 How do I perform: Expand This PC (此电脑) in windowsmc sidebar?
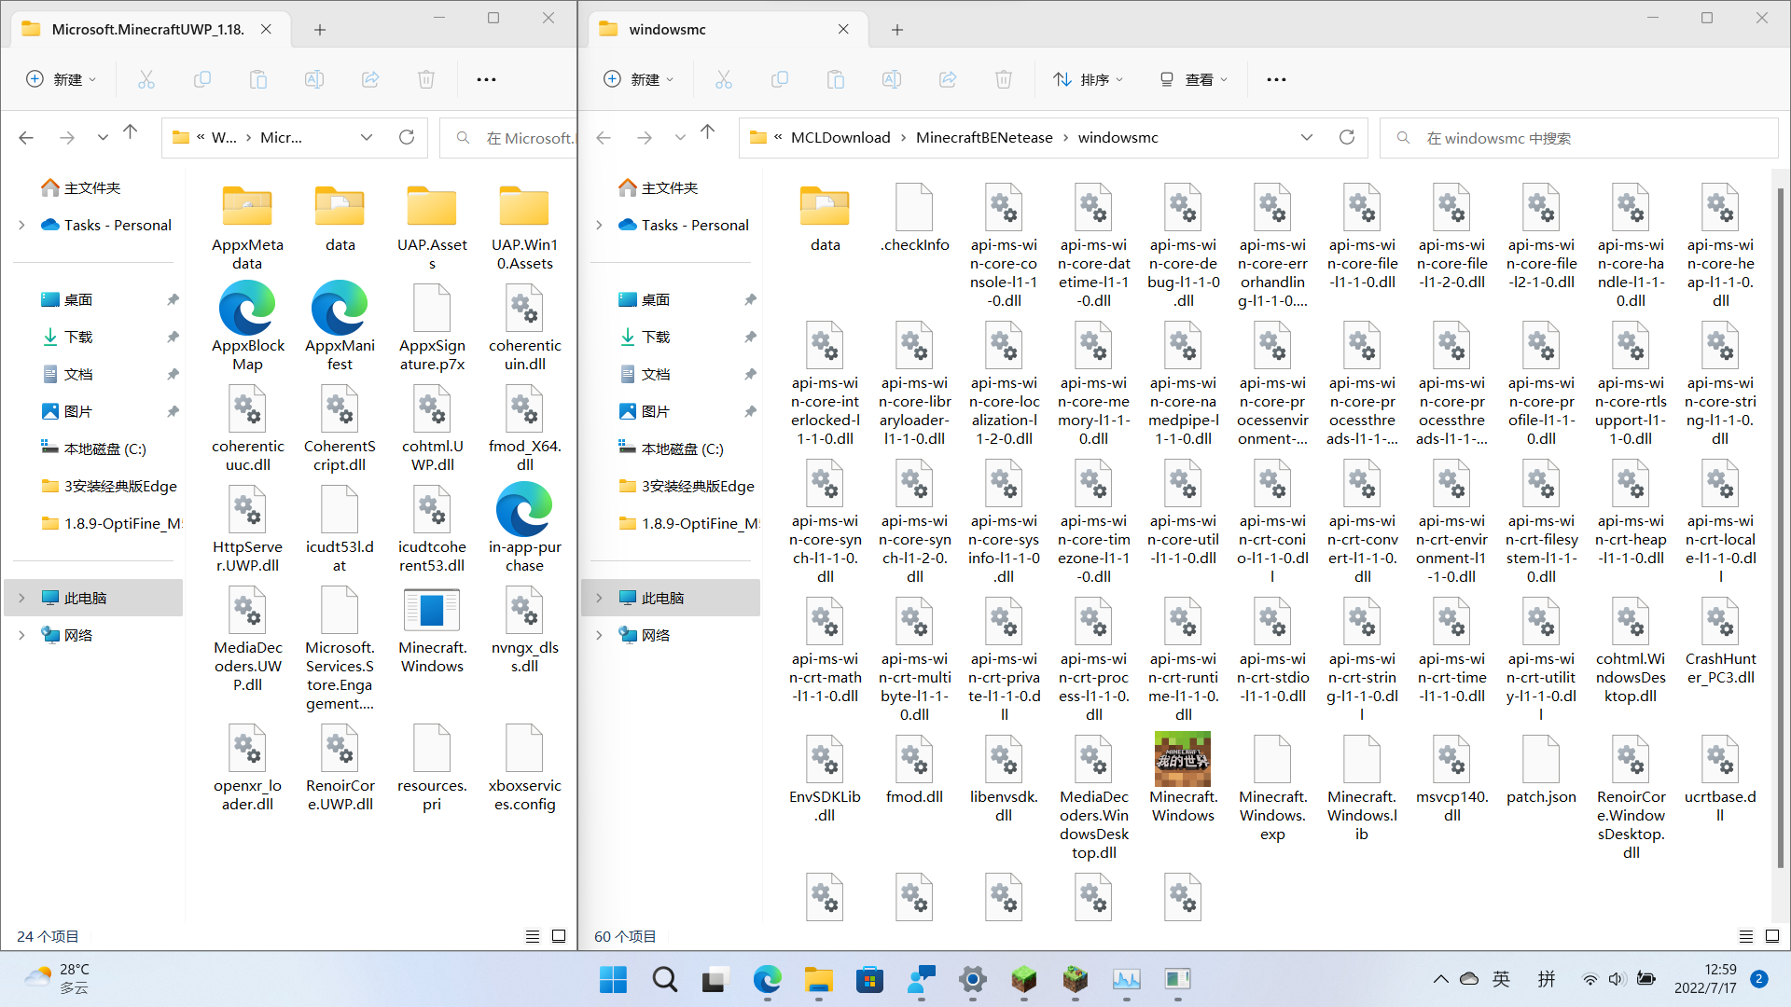(599, 599)
